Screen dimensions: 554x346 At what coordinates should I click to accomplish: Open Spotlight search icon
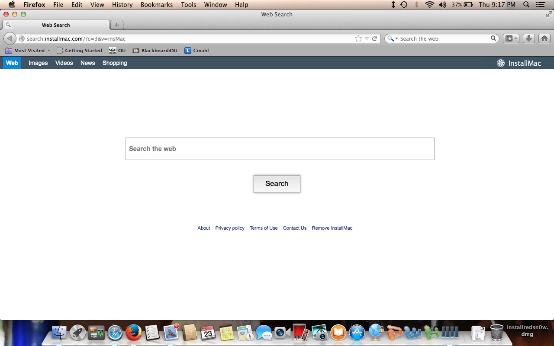click(x=526, y=5)
